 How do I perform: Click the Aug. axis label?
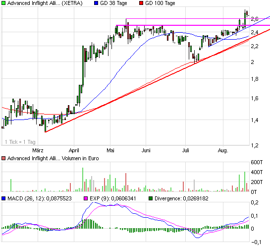click(x=223, y=150)
